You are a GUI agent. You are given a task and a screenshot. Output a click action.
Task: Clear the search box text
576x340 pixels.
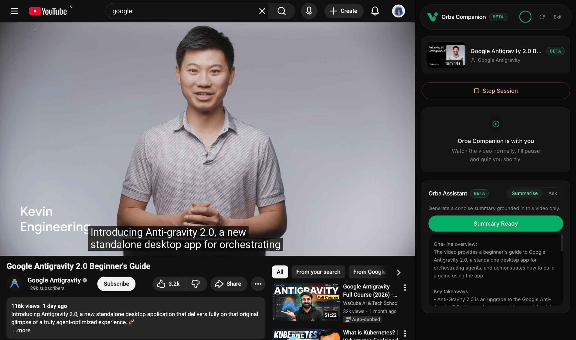click(x=262, y=11)
